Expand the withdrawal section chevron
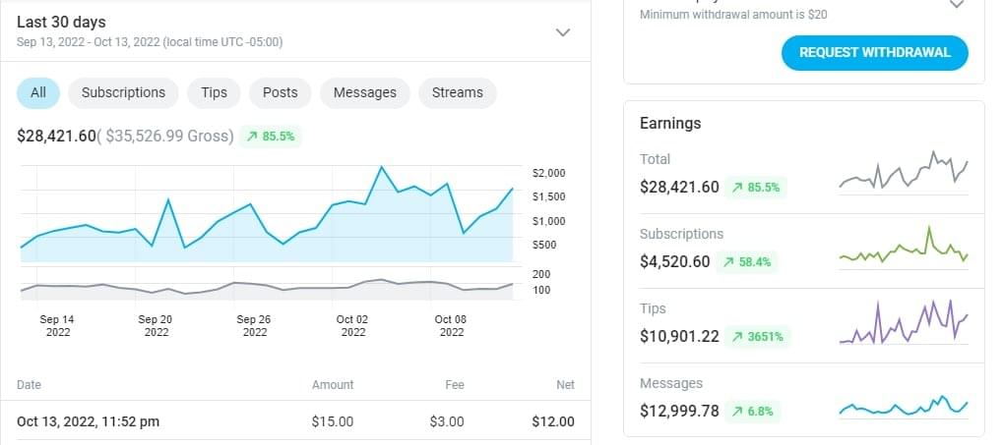1004x445 pixels. pyautogui.click(x=956, y=4)
